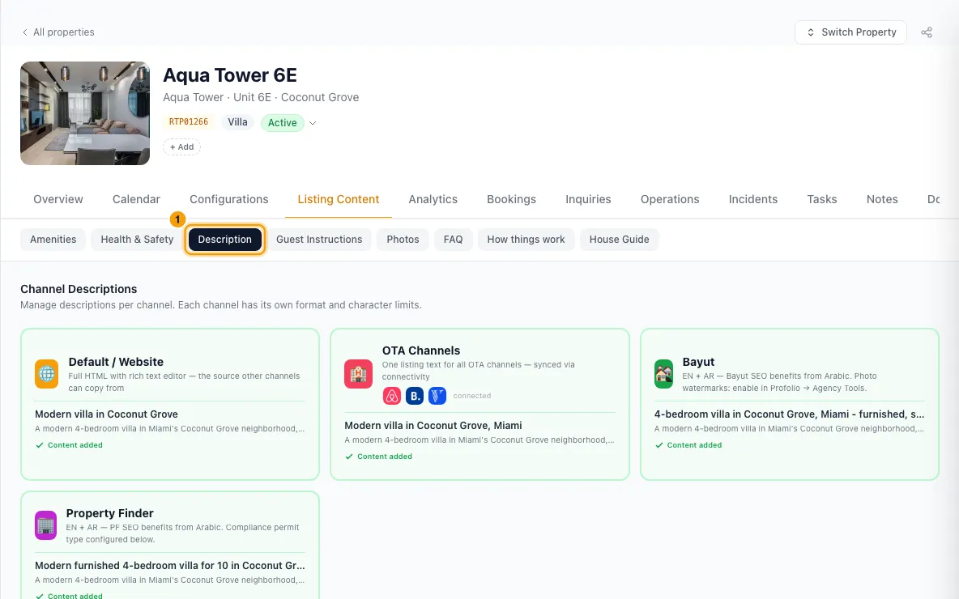
Task: Open the Incidents tab
Action: pyautogui.click(x=753, y=199)
